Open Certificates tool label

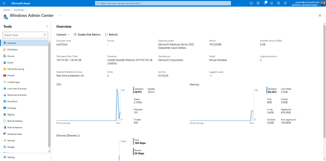[12, 50]
